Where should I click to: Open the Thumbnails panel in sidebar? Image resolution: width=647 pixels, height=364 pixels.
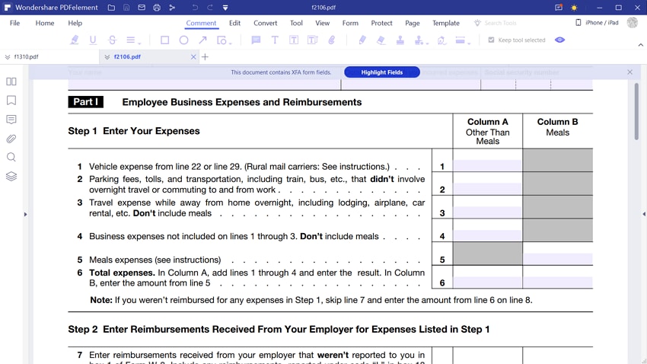pos(11,81)
